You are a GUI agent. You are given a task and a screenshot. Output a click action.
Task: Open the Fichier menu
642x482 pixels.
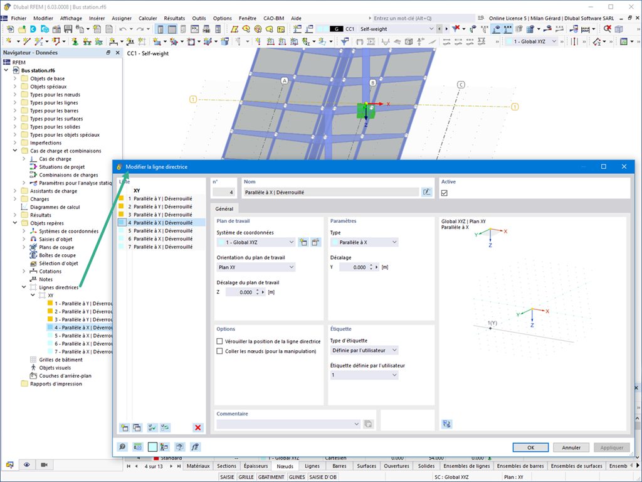click(19, 18)
